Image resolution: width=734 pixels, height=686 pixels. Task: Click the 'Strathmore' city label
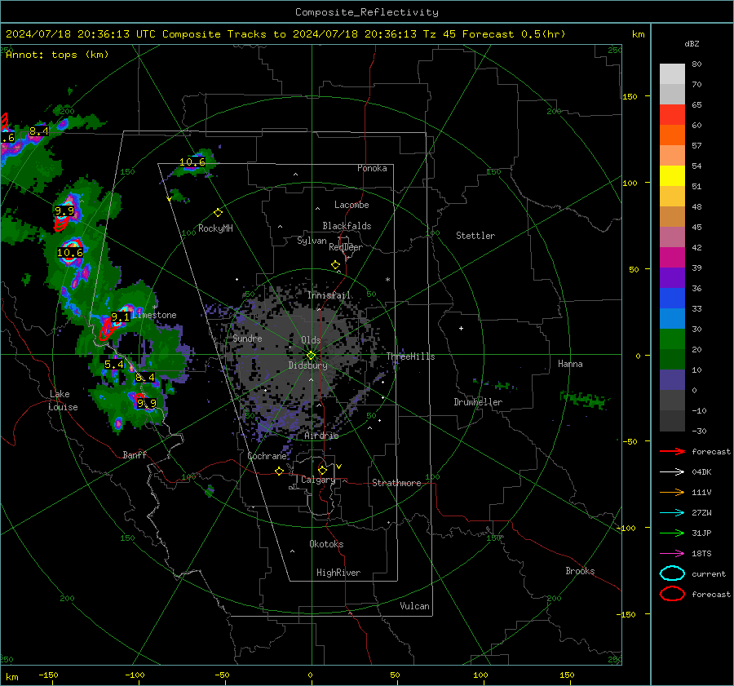click(396, 483)
